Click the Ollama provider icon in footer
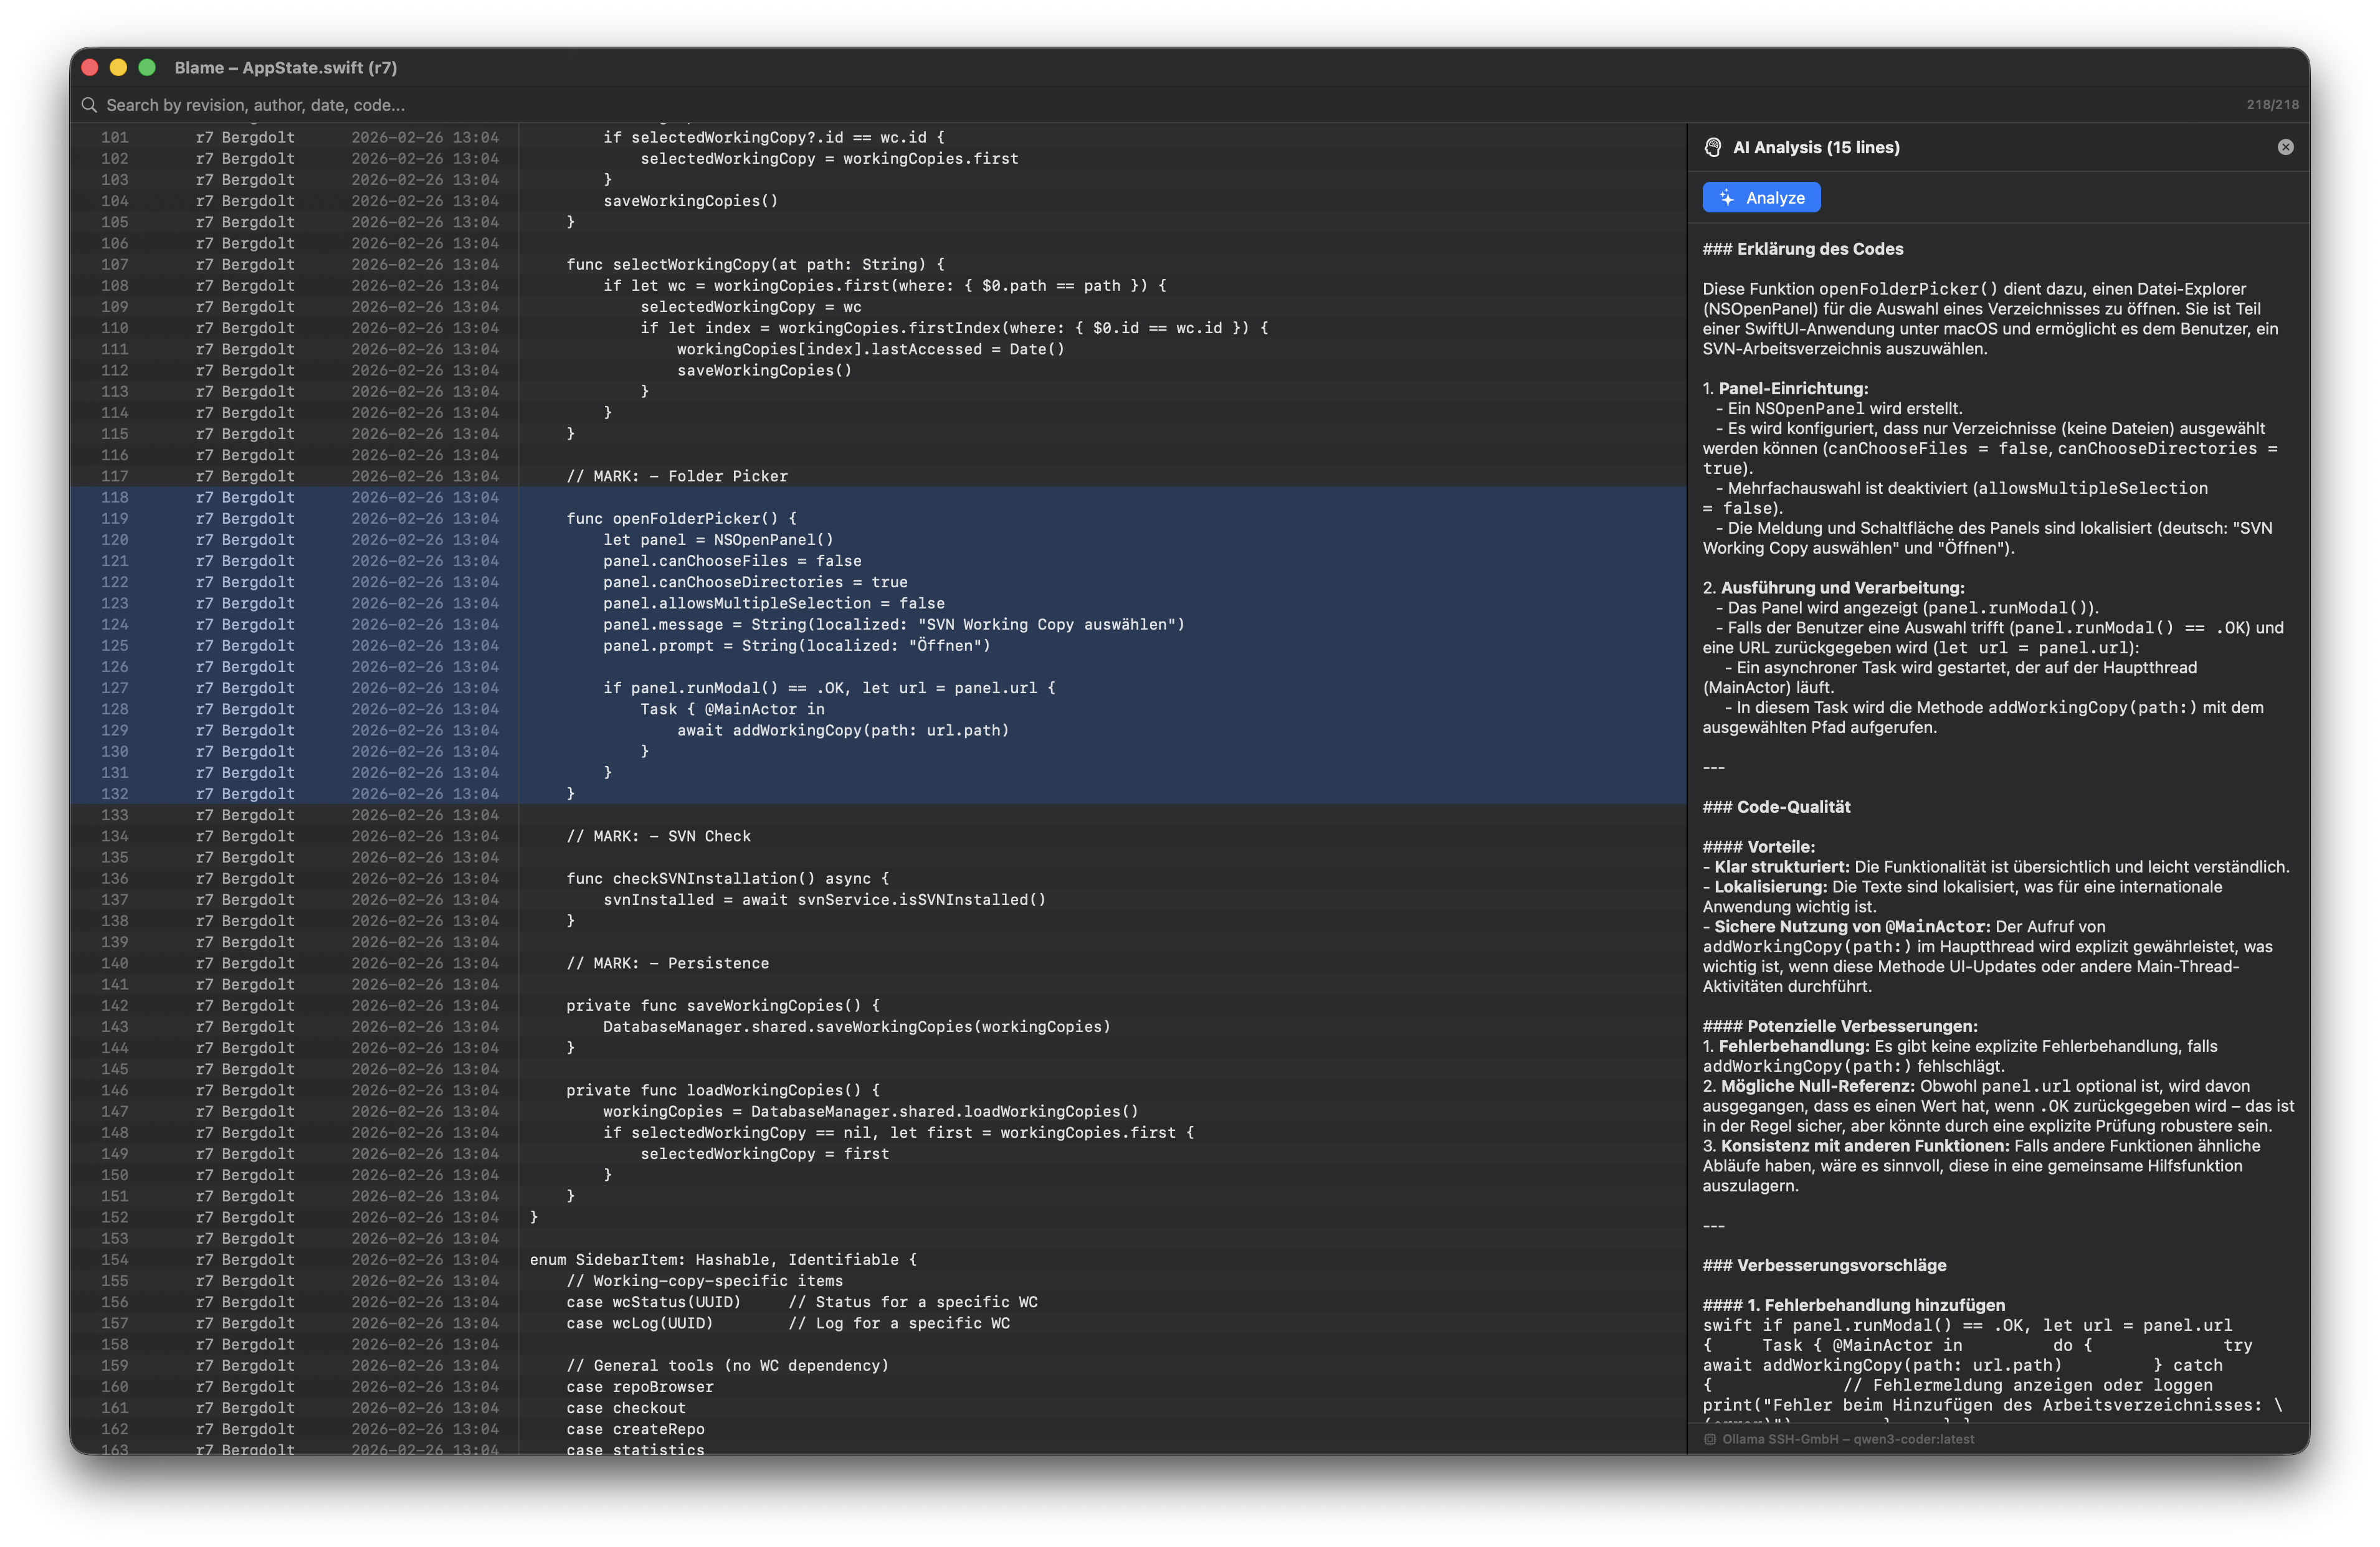Viewport: 2380px width, 1547px height. pyautogui.click(x=1710, y=1439)
